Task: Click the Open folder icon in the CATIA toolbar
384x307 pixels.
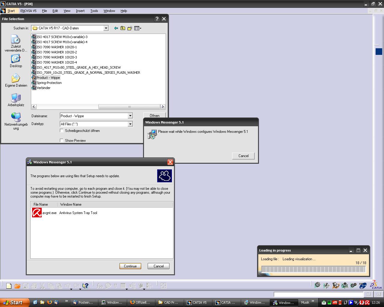Action: tap(17, 286)
